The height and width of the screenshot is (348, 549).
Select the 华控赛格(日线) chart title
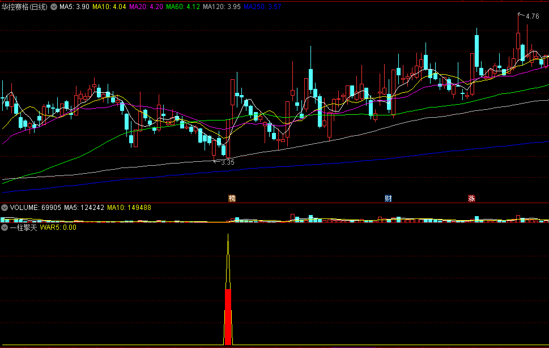coord(24,7)
